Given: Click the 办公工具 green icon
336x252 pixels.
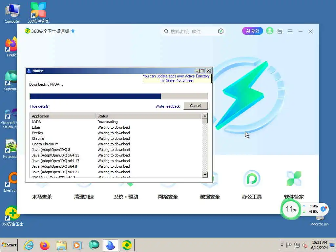Looking at the screenshot, I should pyautogui.click(x=252, y=178).
